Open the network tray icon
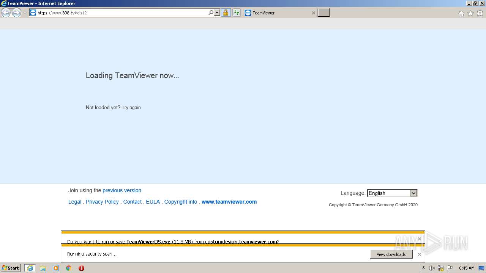The image size is (486, 273). (441, 268)
